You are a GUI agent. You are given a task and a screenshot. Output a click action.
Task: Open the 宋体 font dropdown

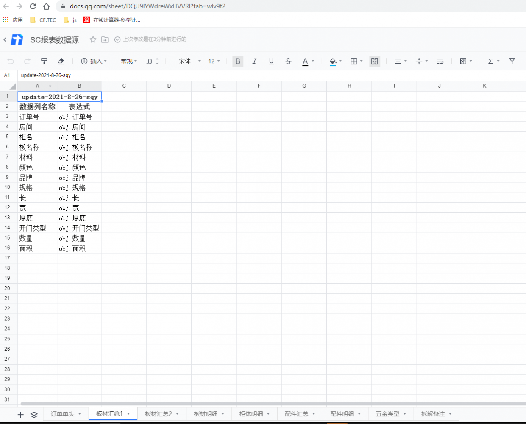pyautogui.click(x=189, y=61)
